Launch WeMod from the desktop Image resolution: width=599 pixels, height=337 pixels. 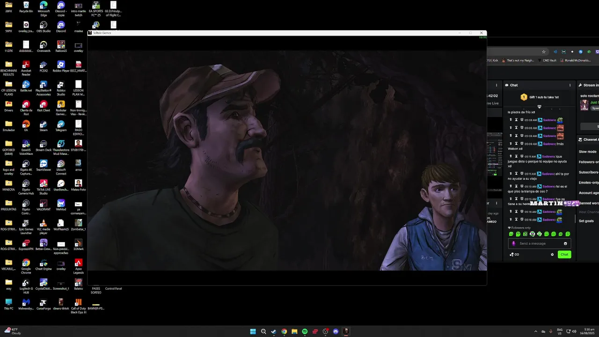click(61, 205)
